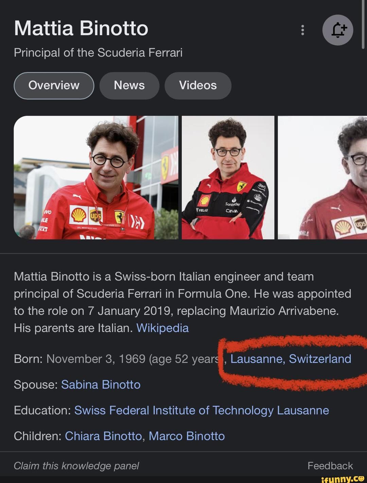Image resolution: width=367 pixels, height=483 pixels.
Task: Click the Principal of the Scuderia Ferrari subtitle
Action: tap(98, 53)
